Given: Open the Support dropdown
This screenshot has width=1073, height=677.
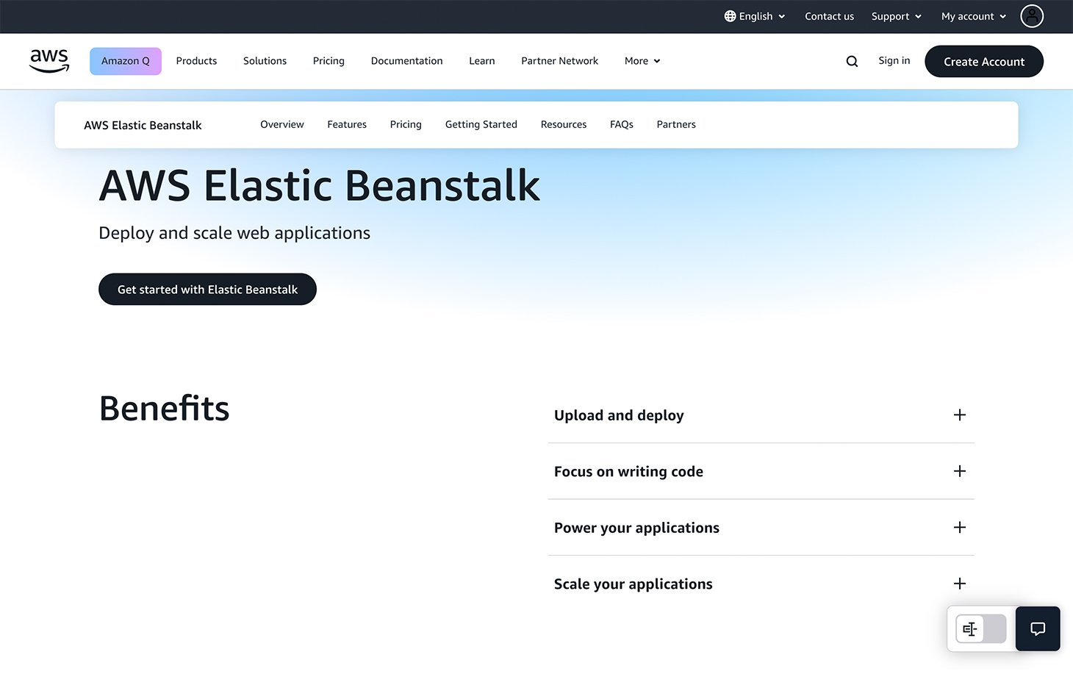Looking at the screenshot, I should (x=895, y=15).
